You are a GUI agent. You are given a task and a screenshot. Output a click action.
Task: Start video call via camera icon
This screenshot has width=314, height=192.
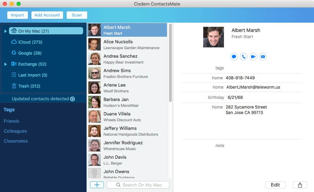pos(253,57)
